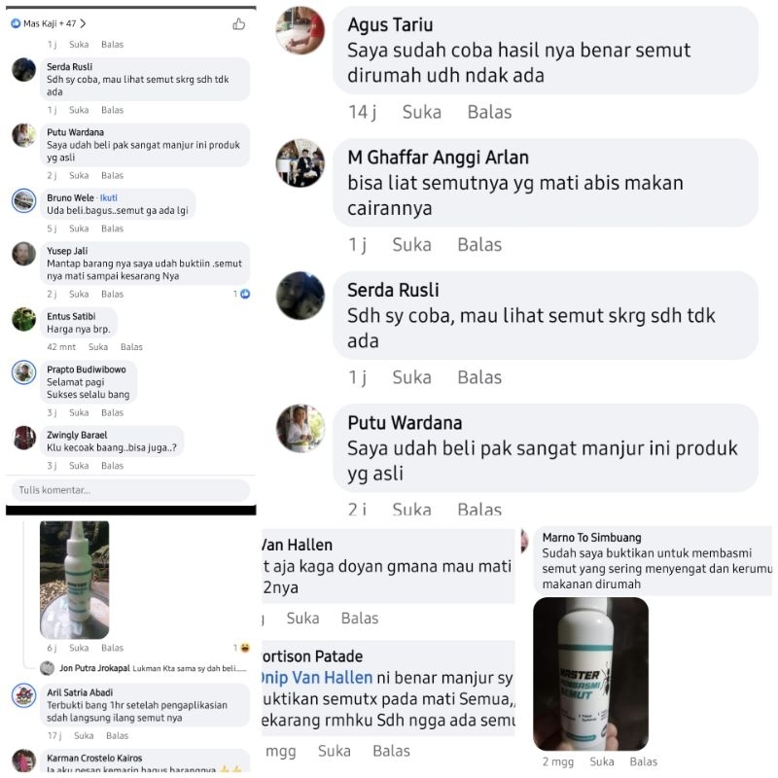
Task: Click the laughing reaction emoji on photo comment
Action: [x=245, y=648]
